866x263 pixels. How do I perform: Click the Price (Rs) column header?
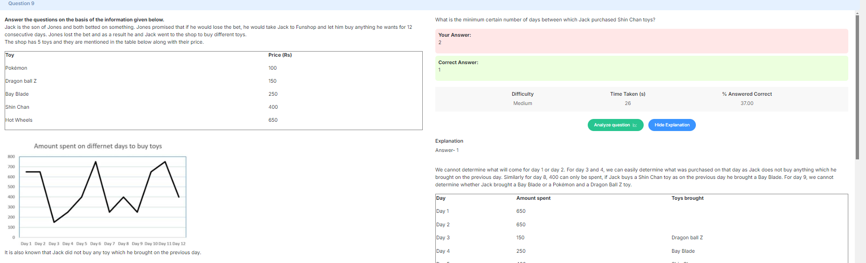[x=280, y=55]
